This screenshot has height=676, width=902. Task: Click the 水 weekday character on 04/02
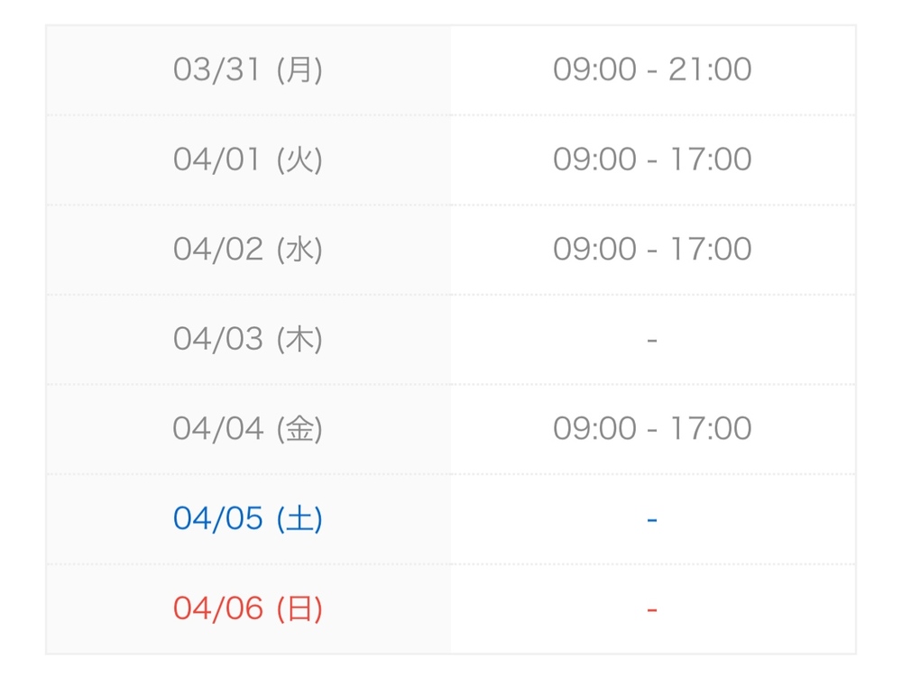click(x=299, y=249)
